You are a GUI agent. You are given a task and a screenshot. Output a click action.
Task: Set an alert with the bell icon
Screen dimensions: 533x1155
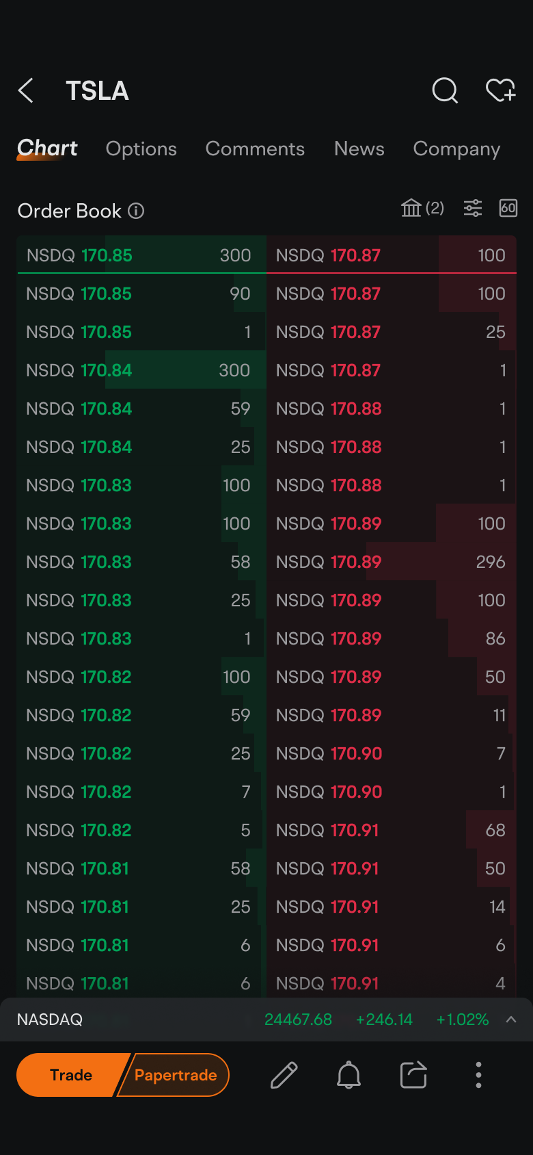pos(348,1075)
